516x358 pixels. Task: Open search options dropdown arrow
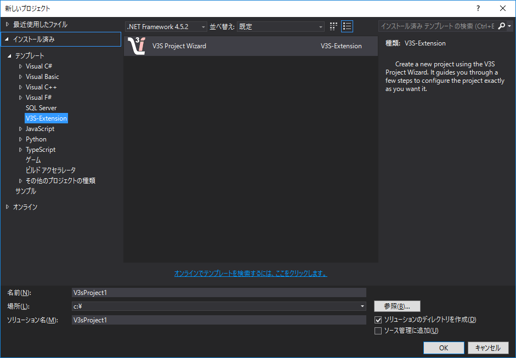[x=509, y=26]
